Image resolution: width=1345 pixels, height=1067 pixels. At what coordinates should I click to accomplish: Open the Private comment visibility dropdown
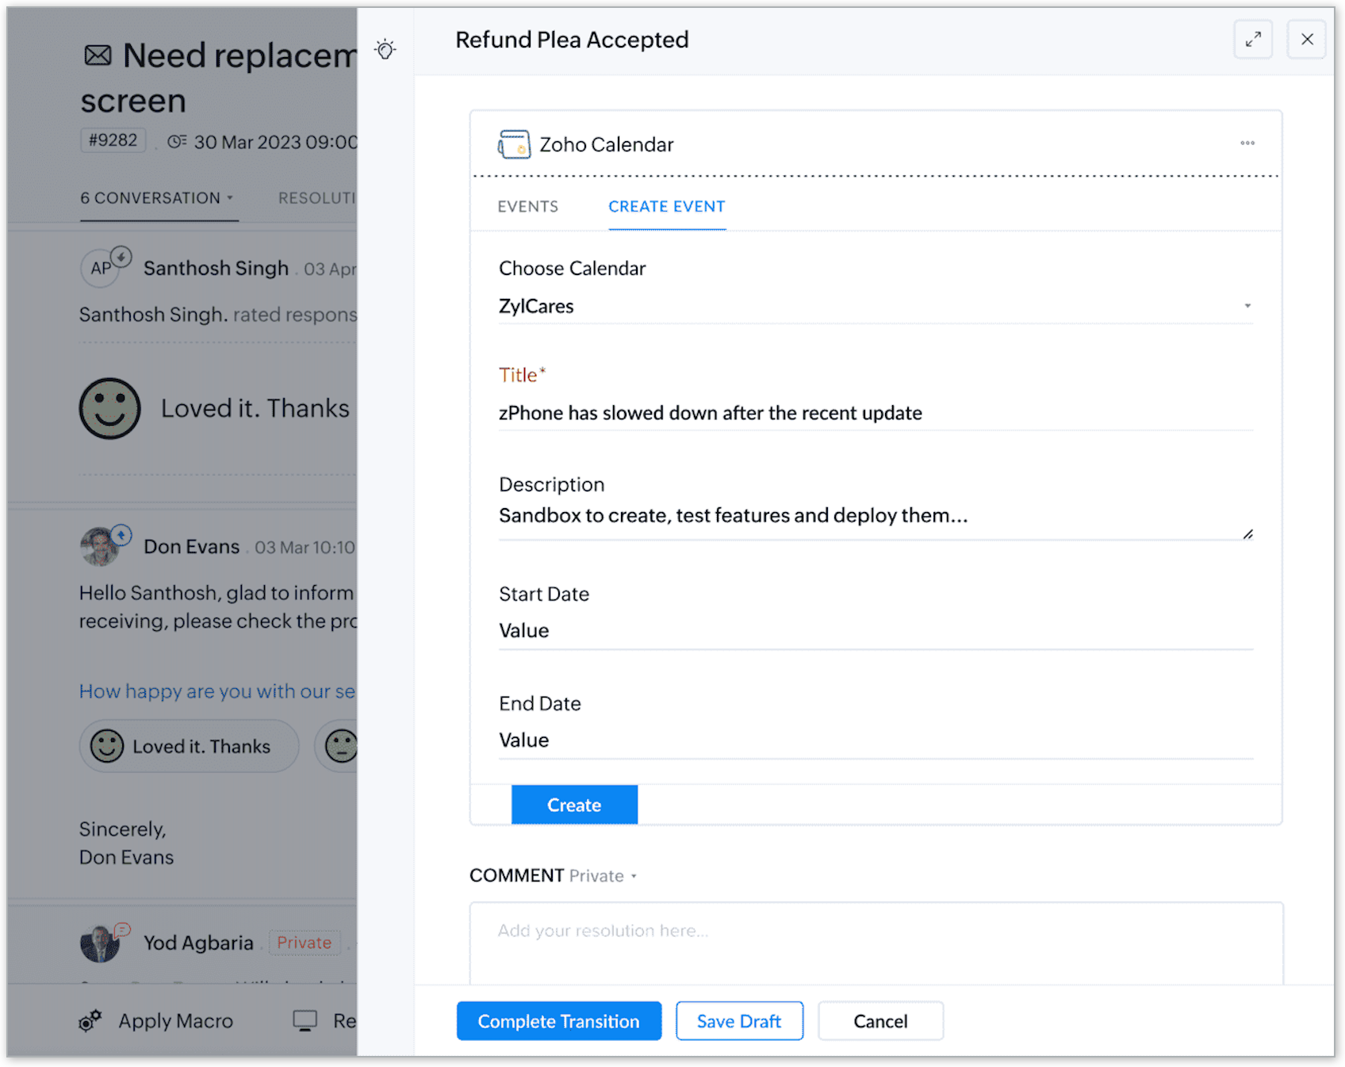(603, 876)
